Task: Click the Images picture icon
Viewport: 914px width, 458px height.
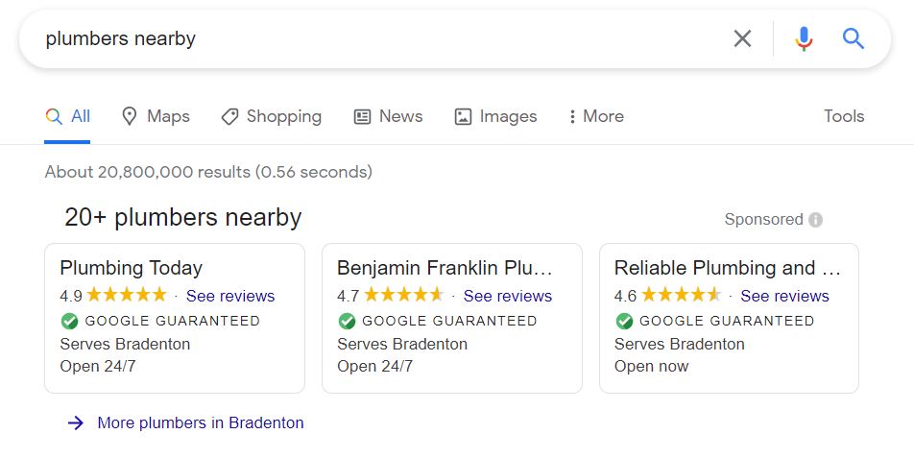Action: pos(463,116)
